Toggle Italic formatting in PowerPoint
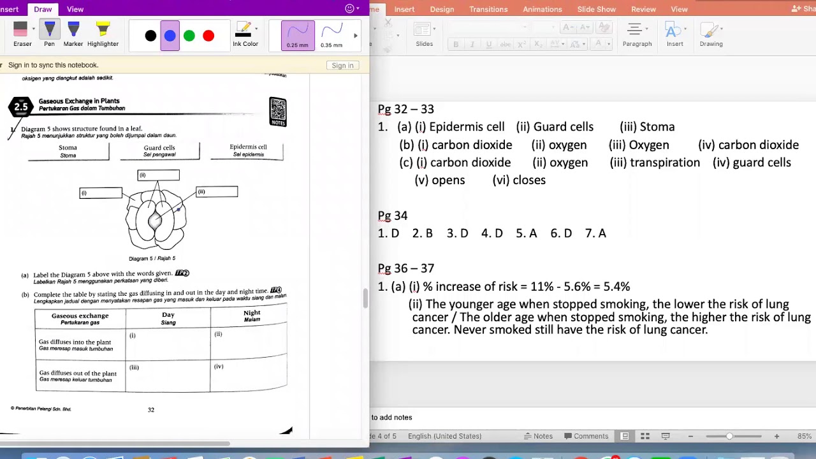Viewport: 816px width, 459px height. (472, 44)
